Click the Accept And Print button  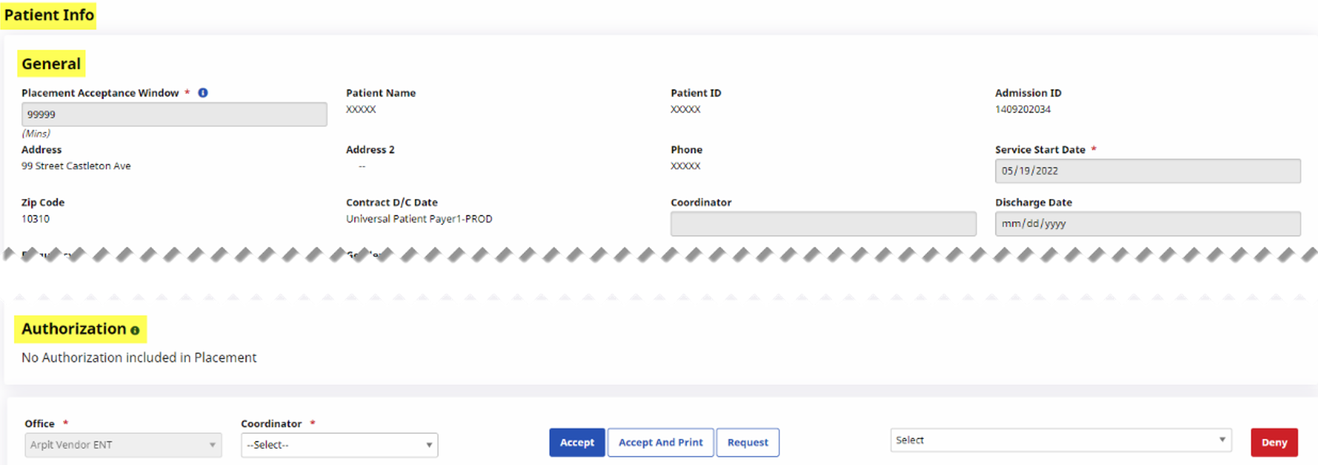click(x=660, y=443)
